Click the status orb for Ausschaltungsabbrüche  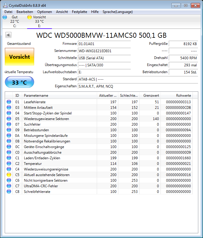pyautogui.click(x=9, y=152)
